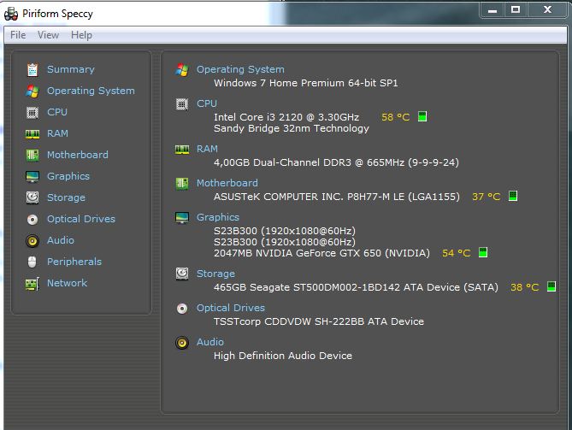Click the 38 °C storage temperature value
The width and height of the screenshot is (572, 430).
[x=525, y=287]
